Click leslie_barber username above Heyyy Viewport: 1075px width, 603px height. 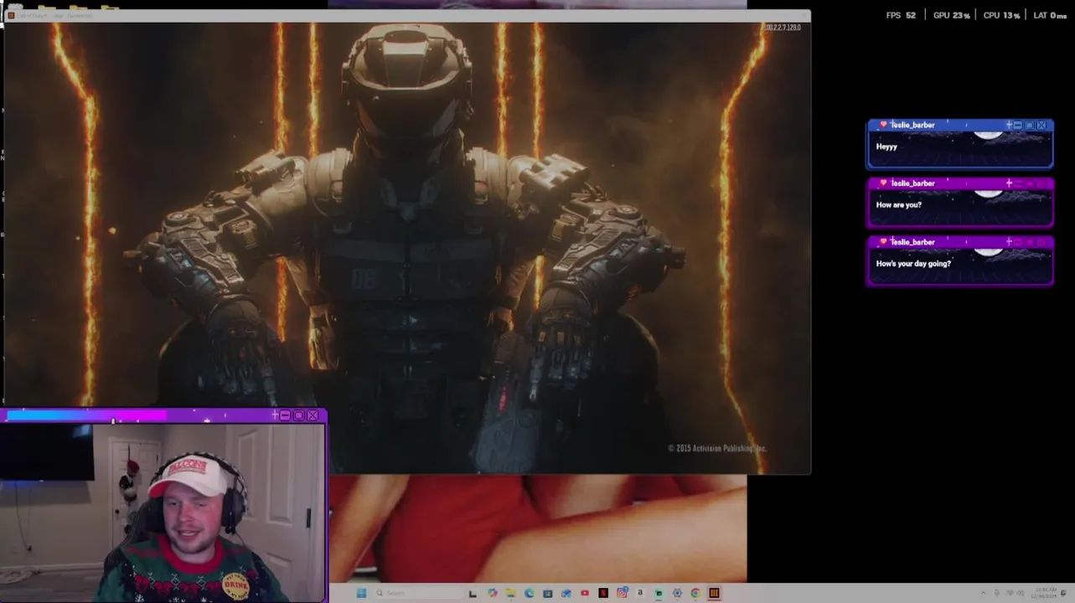913,125
